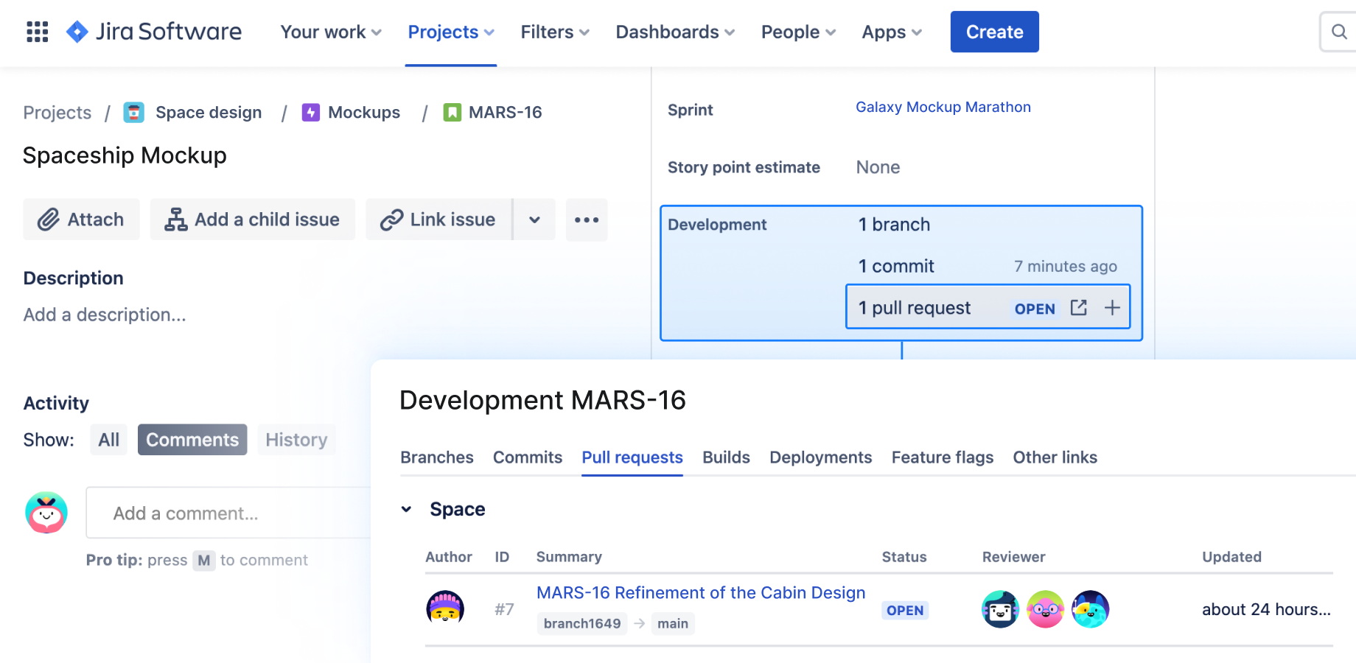Click the pull request author avatar
This screenshot has width=1356, height=663.
click(x=445, y=608)
